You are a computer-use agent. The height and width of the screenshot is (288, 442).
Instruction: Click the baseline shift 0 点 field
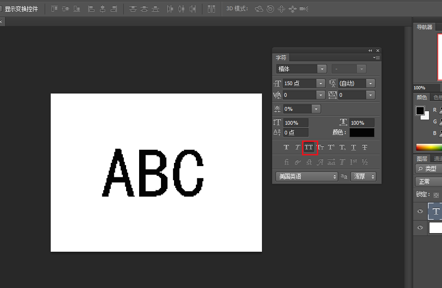point(296,133)
